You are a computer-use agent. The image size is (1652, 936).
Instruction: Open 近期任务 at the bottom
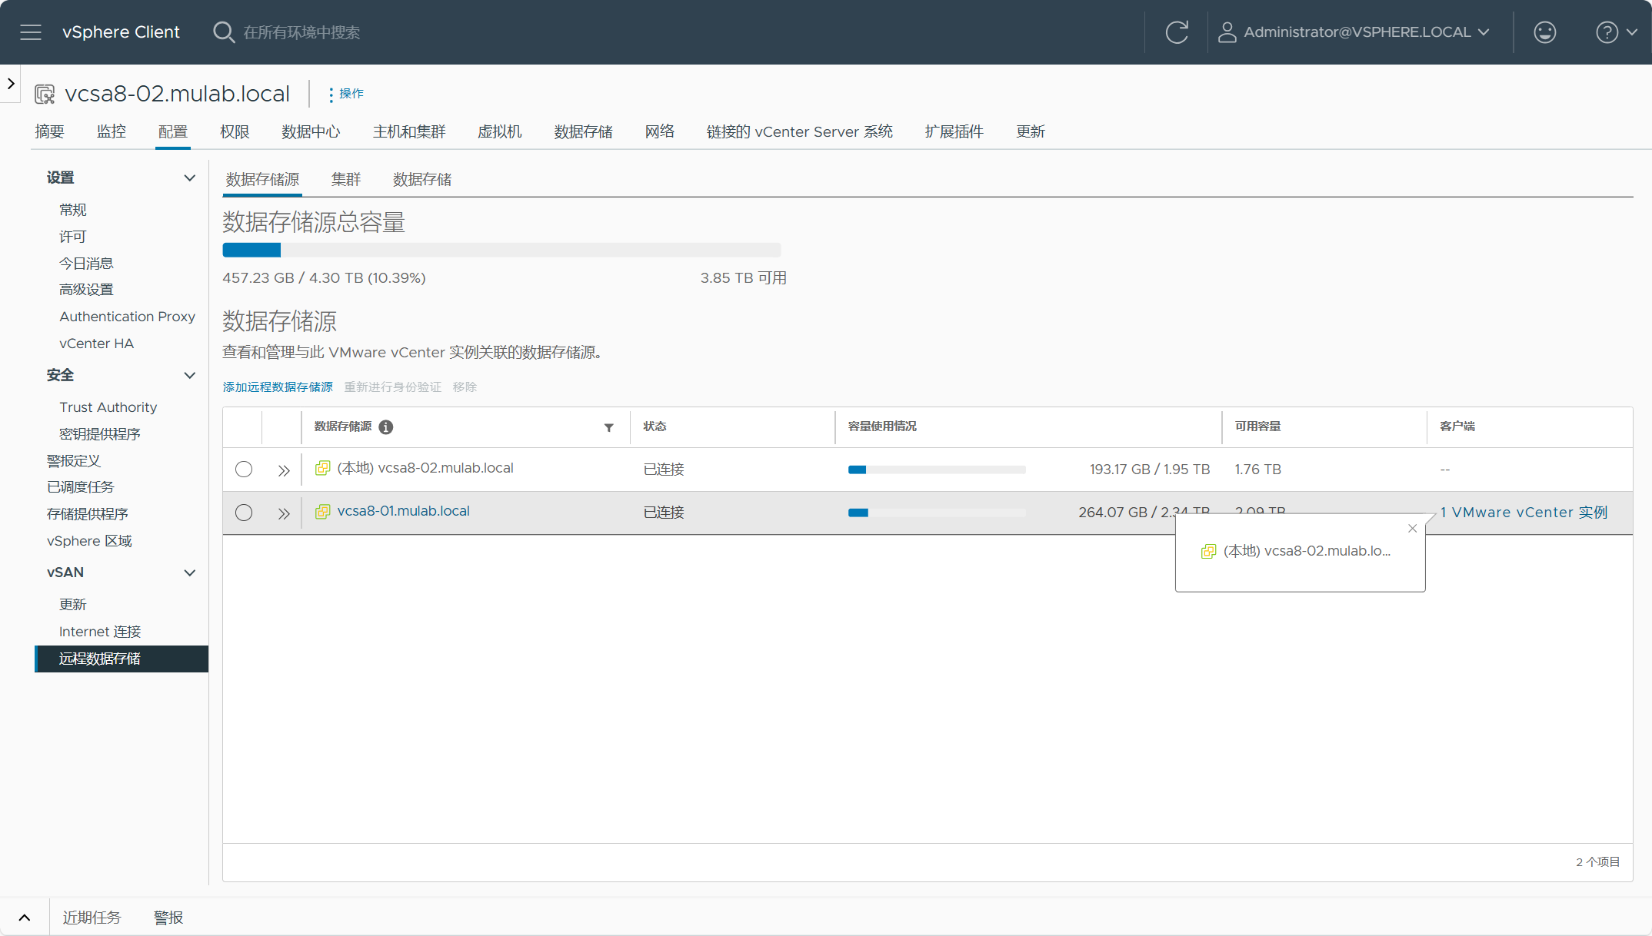pyautogui.click(x=92, y=918)
